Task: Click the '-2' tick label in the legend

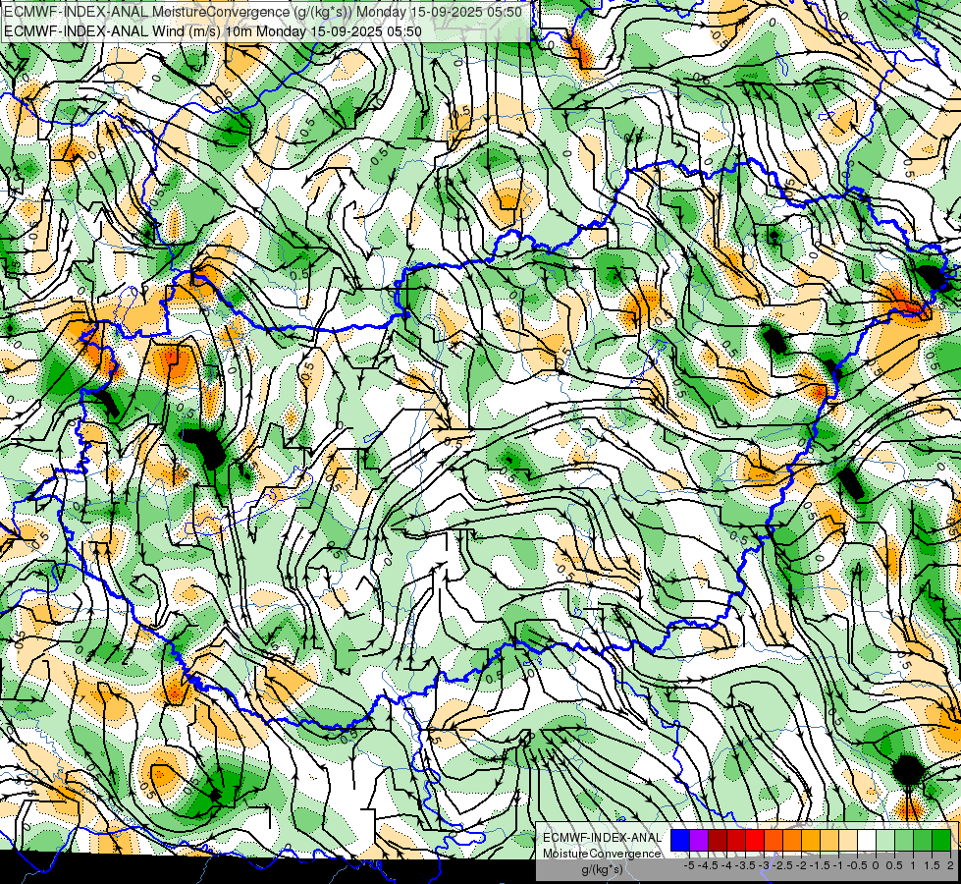Action: click(801, 865)
